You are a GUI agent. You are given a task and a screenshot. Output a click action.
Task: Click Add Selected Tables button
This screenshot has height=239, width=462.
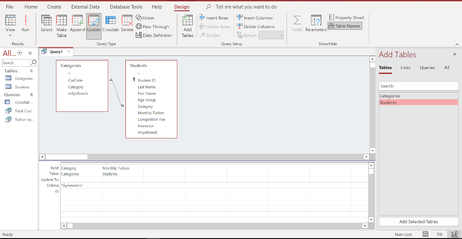click(418, 222)
